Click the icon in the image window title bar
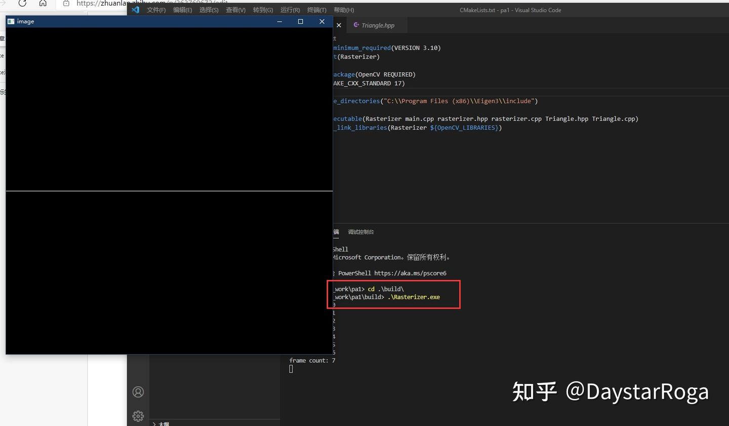The height and width of the screenshot is (426, 729). (x=11, y=21)
